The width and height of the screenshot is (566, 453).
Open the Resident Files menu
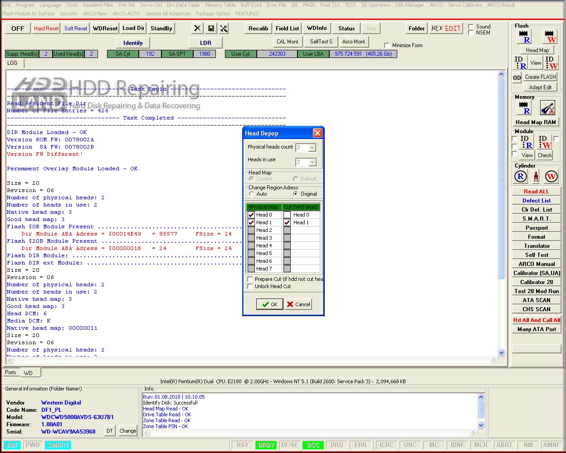(x=98, y=5)
